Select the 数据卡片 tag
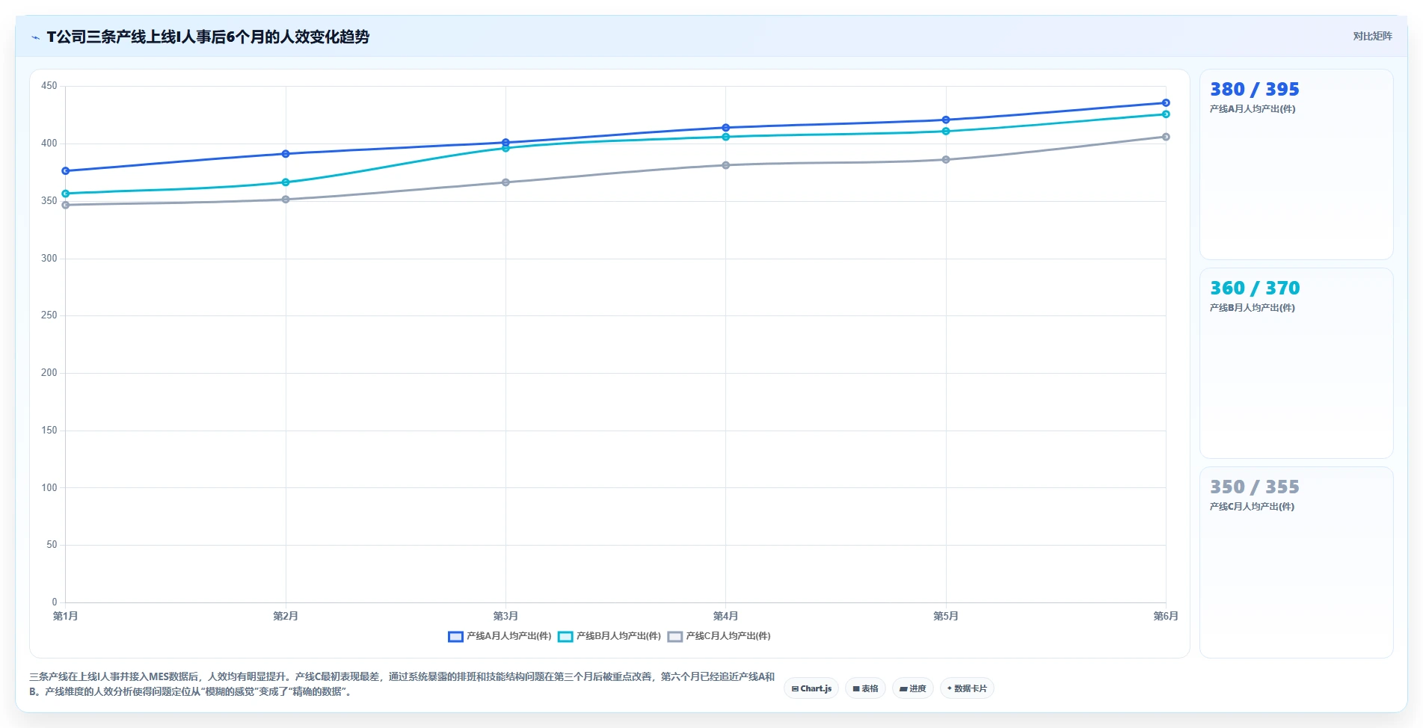This screenshot has height=728, width=1423. (x=967, y=688)
